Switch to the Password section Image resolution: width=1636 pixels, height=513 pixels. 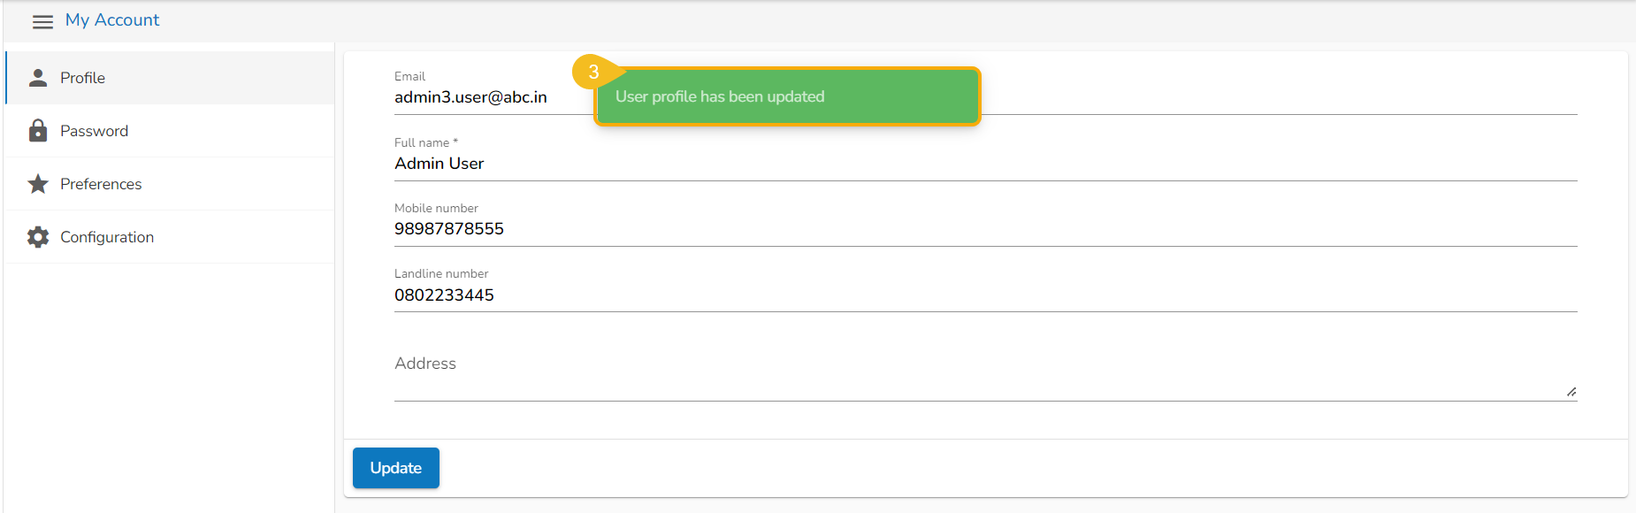(x=95, y=131)
